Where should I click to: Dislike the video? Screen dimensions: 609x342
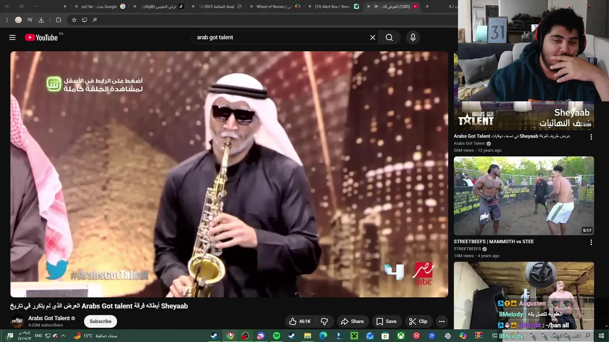pos(324,322)
